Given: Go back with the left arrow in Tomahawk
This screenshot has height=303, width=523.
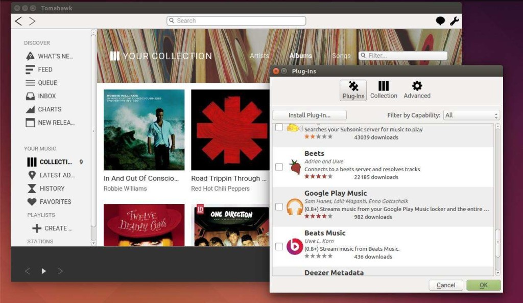Looking at the screenshot, I should (x=19, y=21).
